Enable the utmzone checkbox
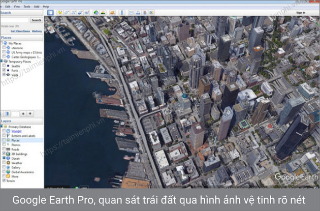Screen dimensions: 320x211 [4, 48]
